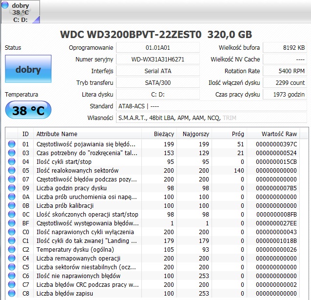The height and width of the screenshot is (300, 311).
Task: Click the NV Cache size value ----
Action: pos(285,60)
